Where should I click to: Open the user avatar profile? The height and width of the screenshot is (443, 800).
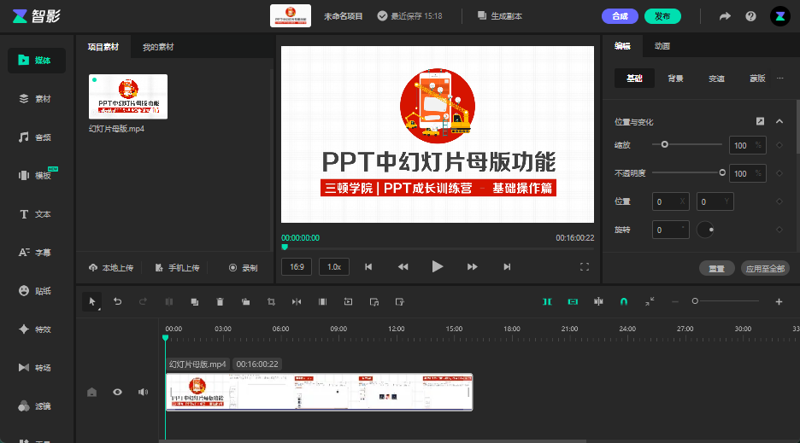point(779,16)
